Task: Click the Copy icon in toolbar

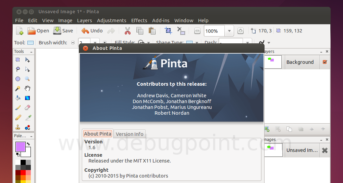Action: tap(139, 31)
